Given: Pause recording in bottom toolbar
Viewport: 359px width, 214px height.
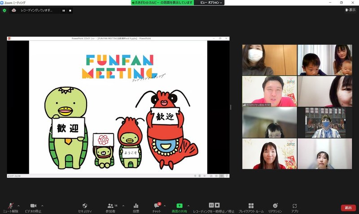Looking at the screenshot, I should 211,205.
